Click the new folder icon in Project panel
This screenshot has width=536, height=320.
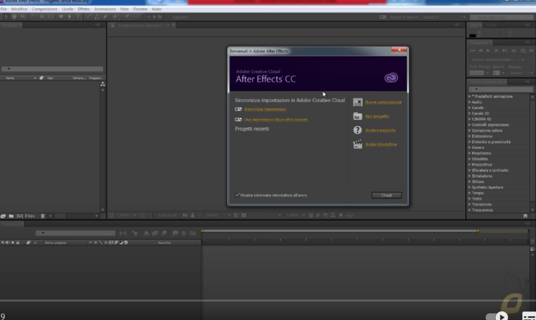(x=12, y=216)
